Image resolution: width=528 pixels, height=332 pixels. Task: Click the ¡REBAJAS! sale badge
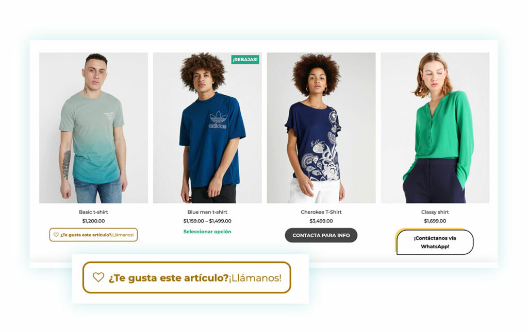(245, 60)
